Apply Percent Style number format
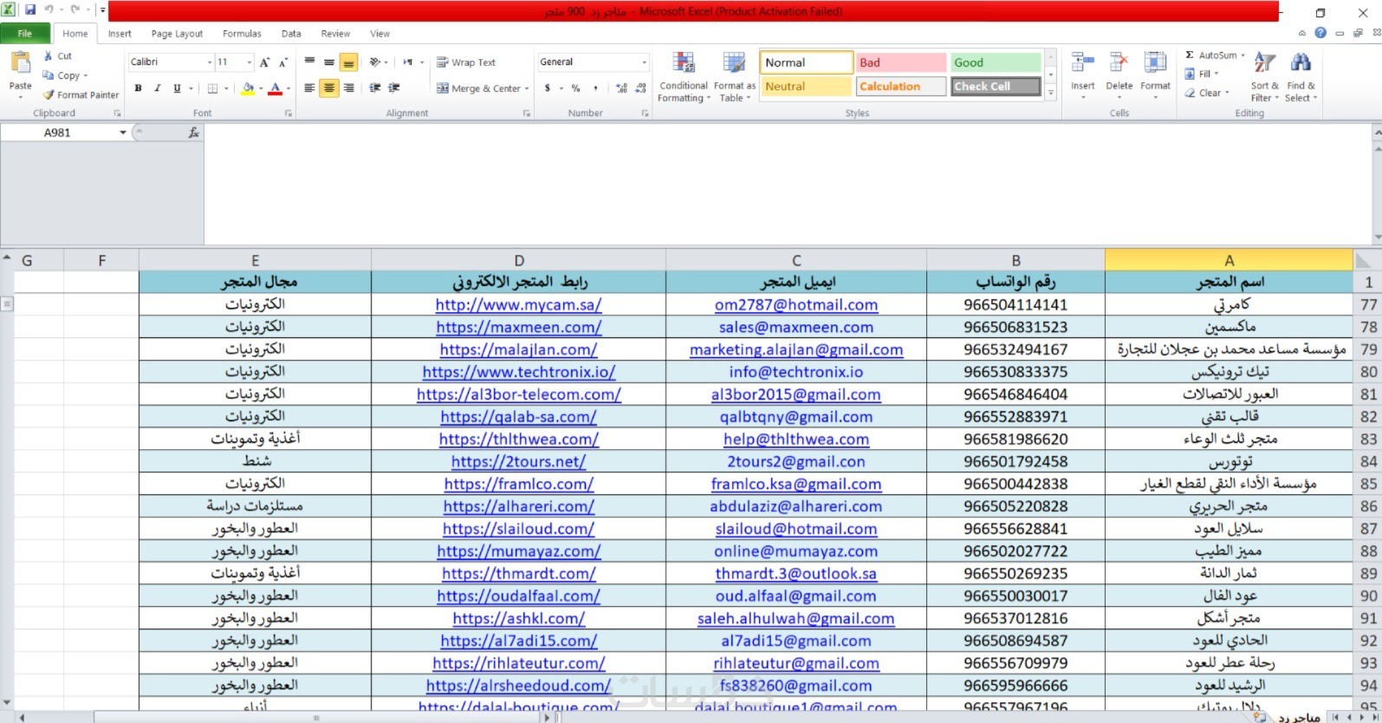This screenshot has width=1382, height=723. click(575, 88)
